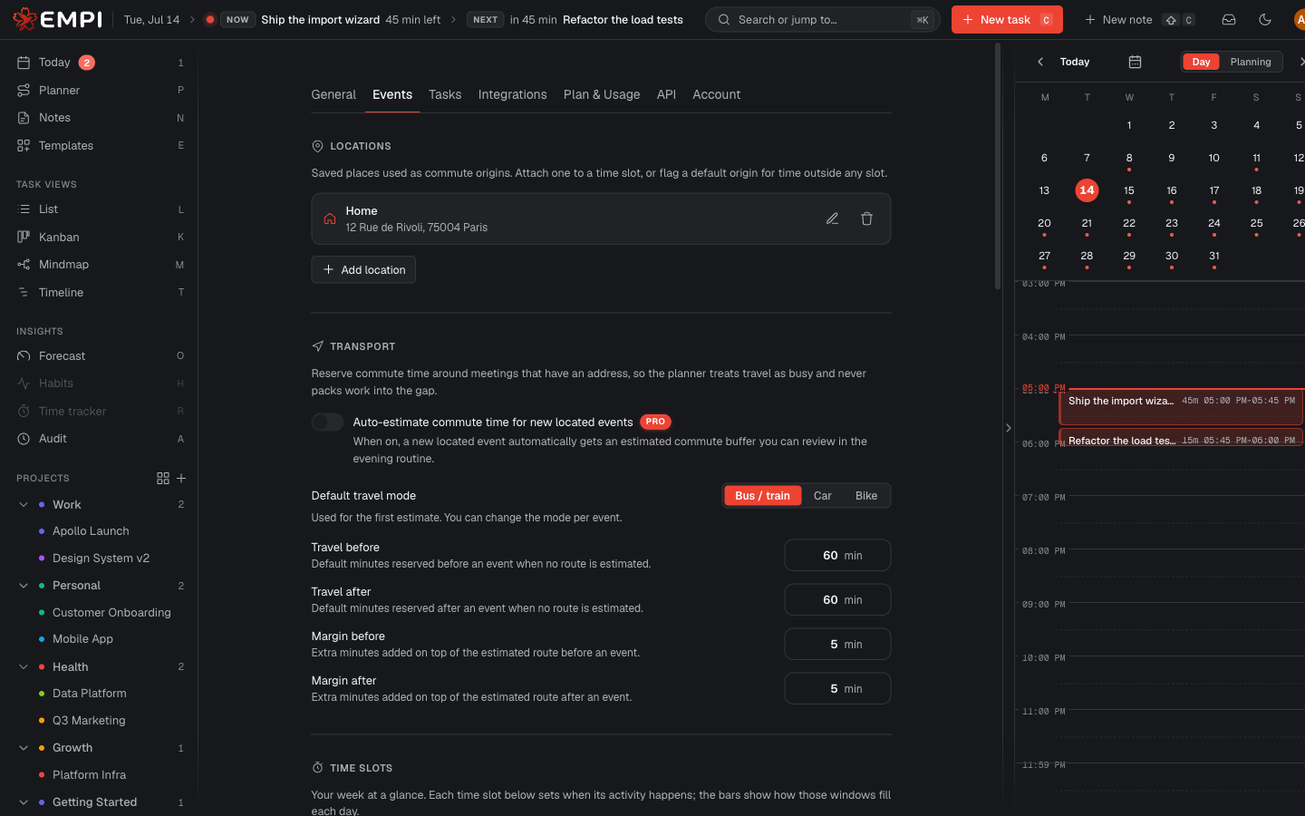1305x816 pixels.
Task: Switch to Mindmap task view
Action: 100,265
